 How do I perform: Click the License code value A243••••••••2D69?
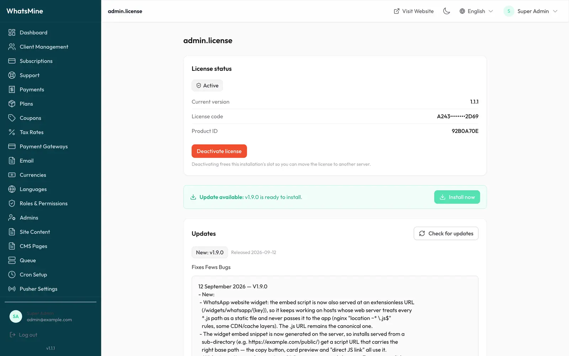coord(457,116)
